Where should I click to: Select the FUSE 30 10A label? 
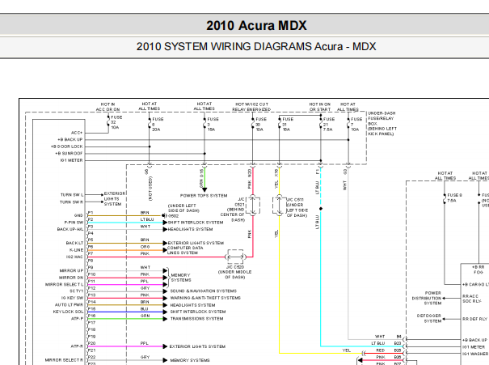click(261, 125)
